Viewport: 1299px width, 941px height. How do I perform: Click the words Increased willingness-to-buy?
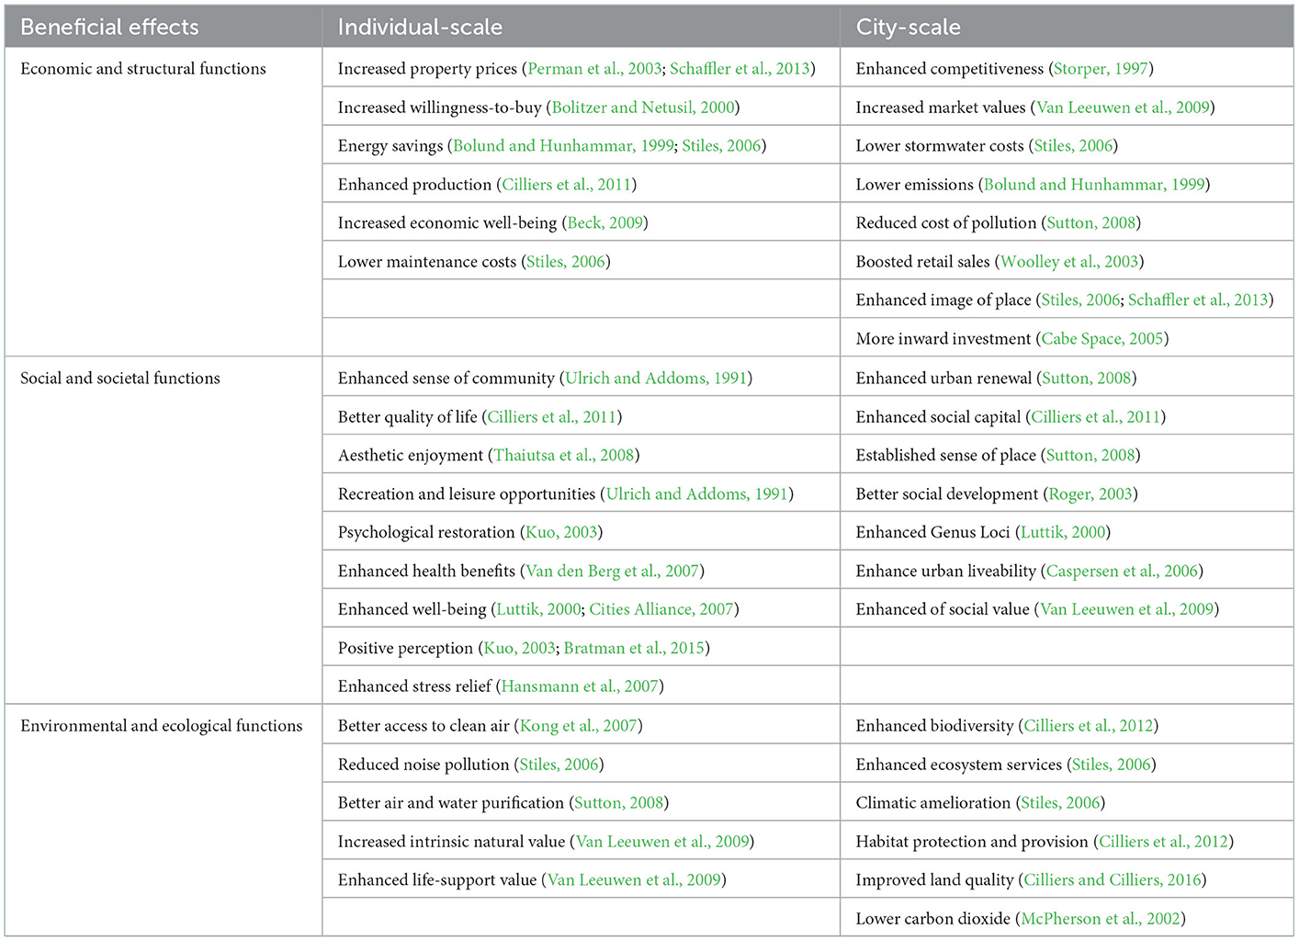tap(439, 108)
